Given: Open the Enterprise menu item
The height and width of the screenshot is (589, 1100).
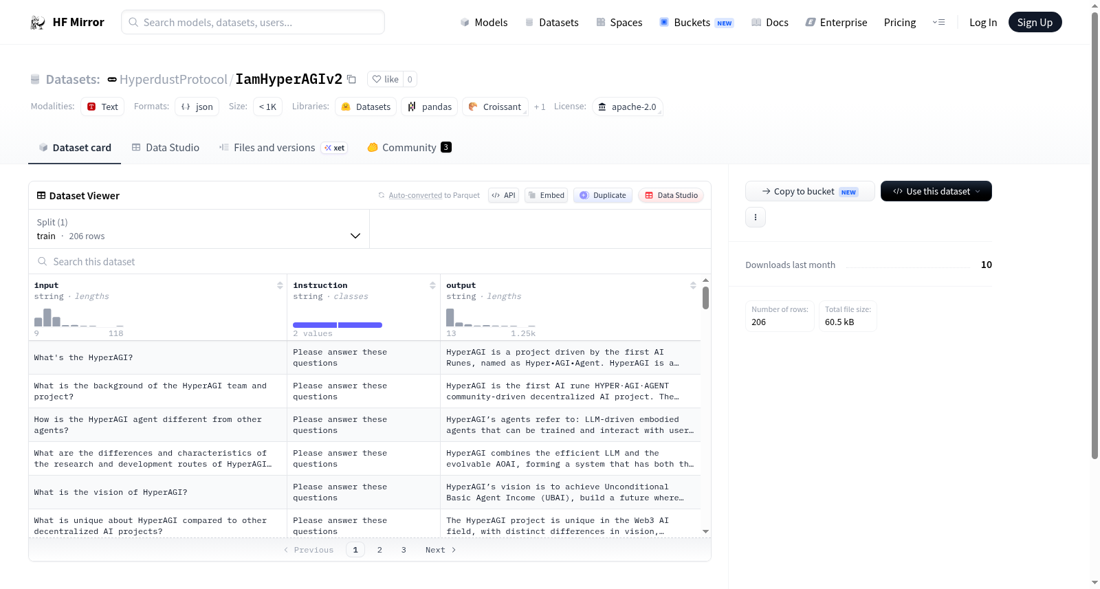Looking at the screenshot, I should (836, 23).
